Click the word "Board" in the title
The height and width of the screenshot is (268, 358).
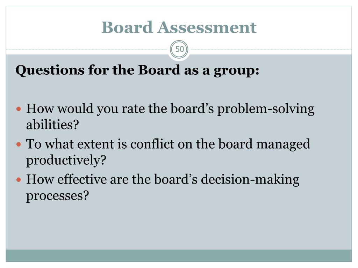pyautogui.click(x=127, y=27)
